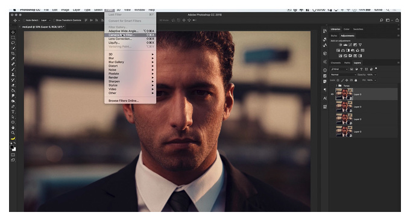Add a Curves adjustment
This screenshot has height=221, width=410.
(x=350, y=45)
